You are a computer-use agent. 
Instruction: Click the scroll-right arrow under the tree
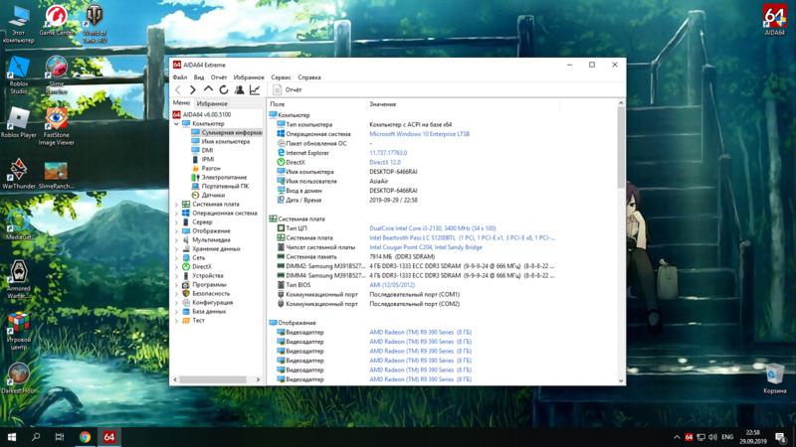(x=258, y=379)
